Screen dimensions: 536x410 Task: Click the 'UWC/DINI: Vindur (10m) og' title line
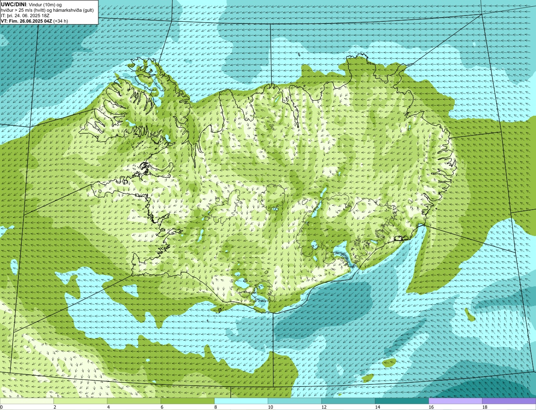31,4
